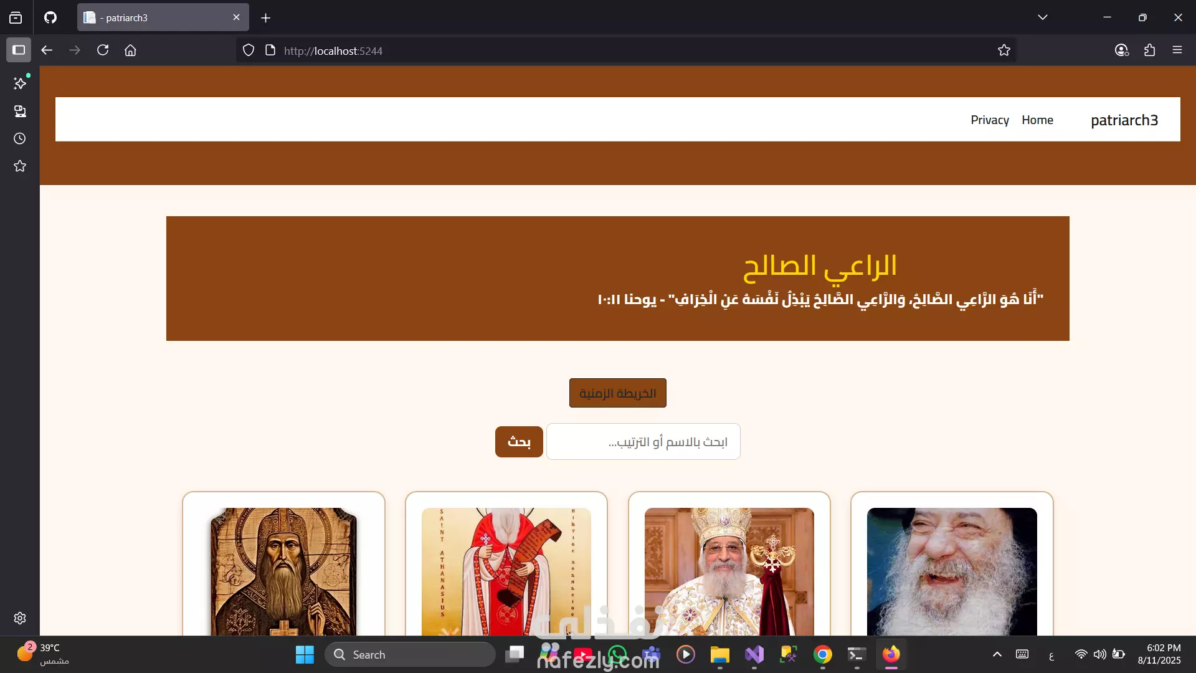The height and width of the screenshot is (673, 1196).
Task: Open the 39°C weather widget
Action: point(42,654)
